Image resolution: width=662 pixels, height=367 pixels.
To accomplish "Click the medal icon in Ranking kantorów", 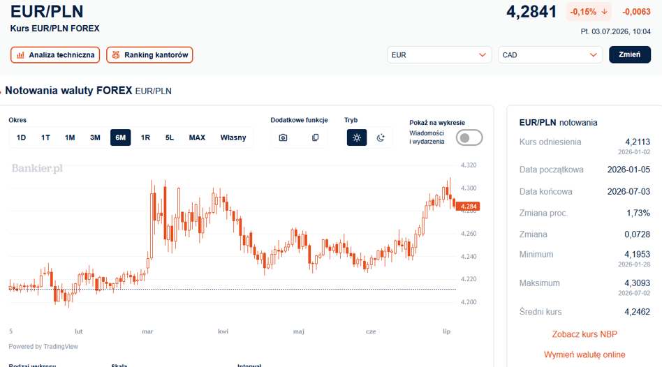I will coord(116,55).
